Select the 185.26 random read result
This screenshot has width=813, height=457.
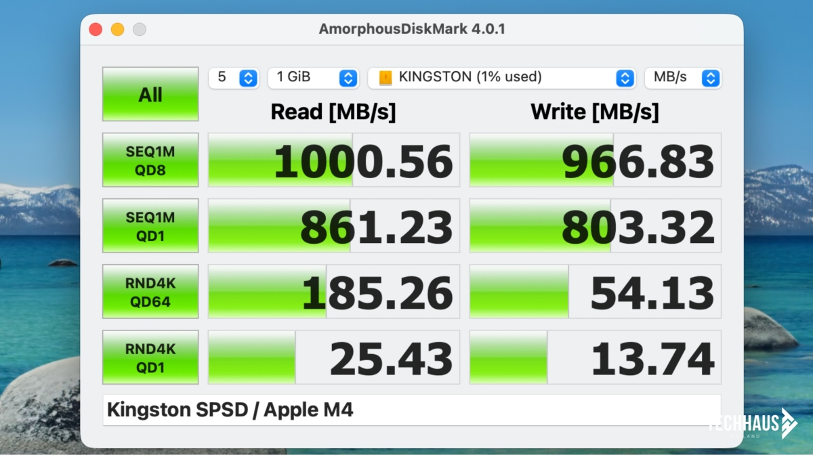(333, 292)
